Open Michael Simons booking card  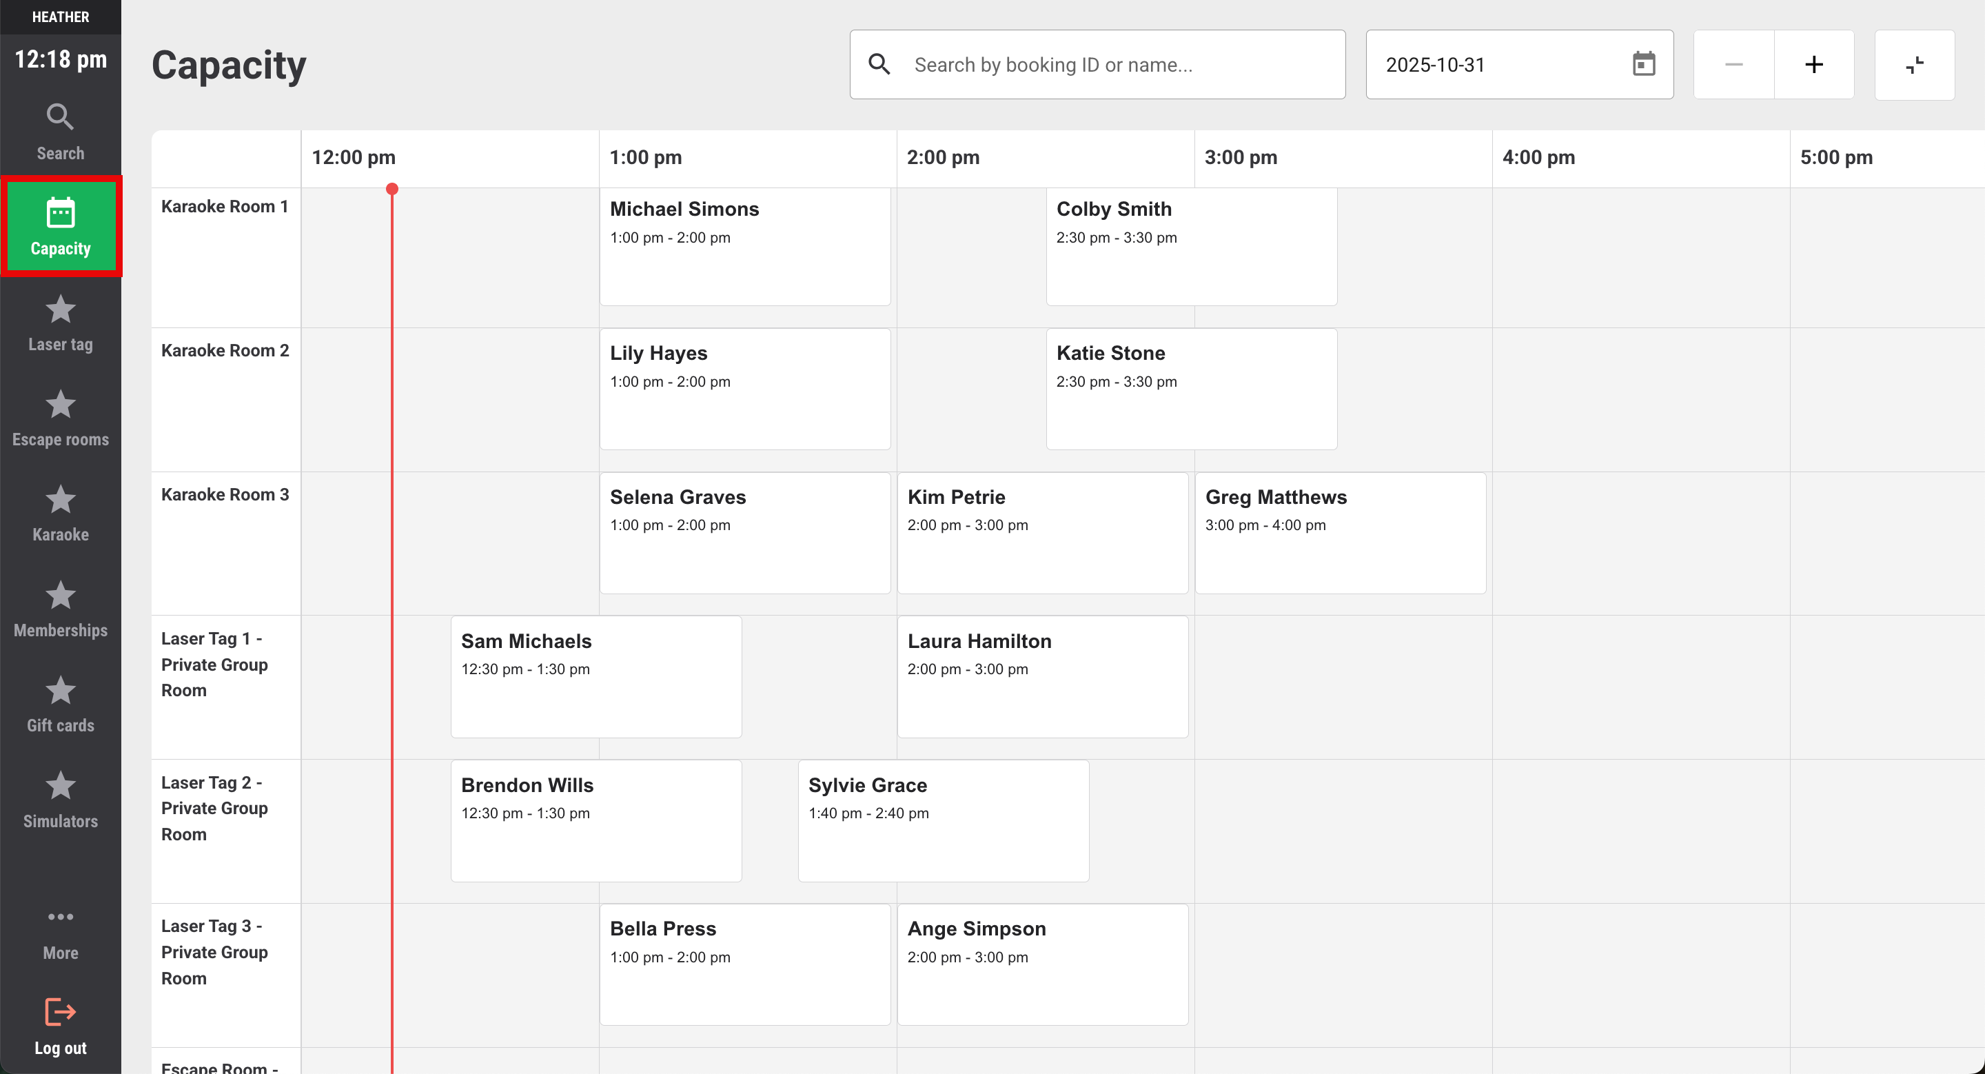click(x=744, y=247)
